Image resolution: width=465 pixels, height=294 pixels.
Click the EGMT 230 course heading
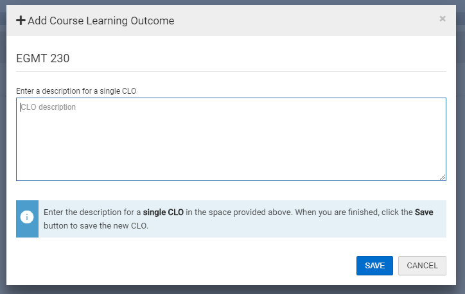(42, 58)
